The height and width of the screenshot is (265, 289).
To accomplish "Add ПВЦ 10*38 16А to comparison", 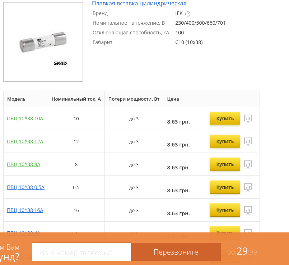I will tap(248, 210).
